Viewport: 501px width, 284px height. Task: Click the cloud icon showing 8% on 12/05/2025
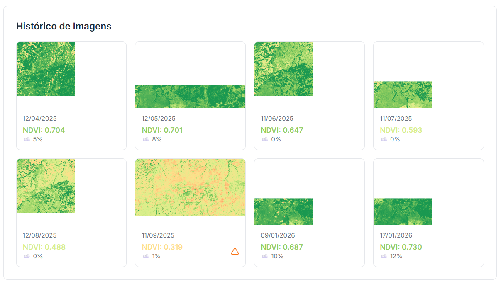coord(146,140)
